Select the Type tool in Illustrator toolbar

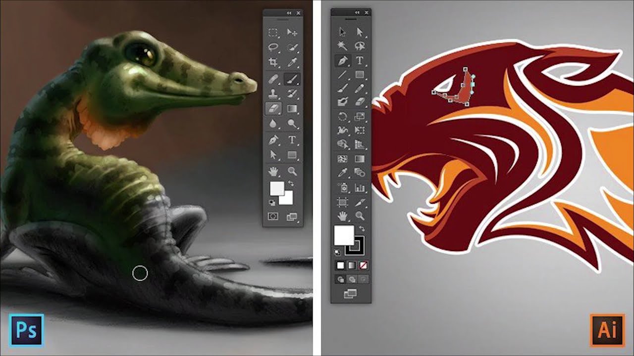[x=360, y=61]
